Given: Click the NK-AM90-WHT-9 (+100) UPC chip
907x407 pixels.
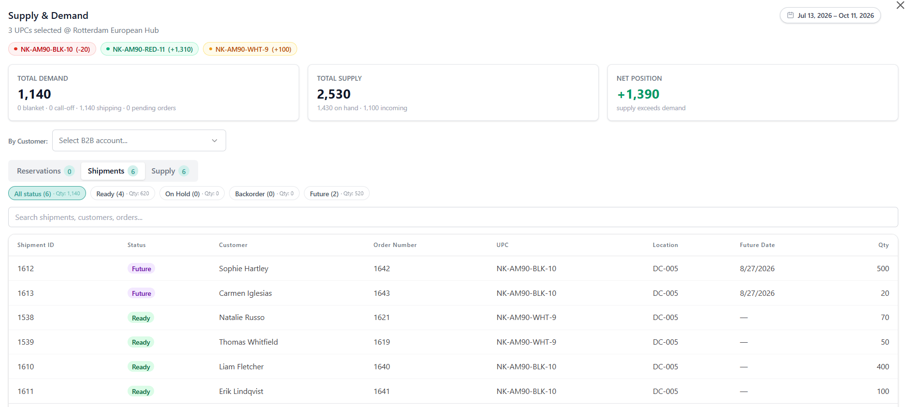Looking at the screenshot, I should (250, 49).
